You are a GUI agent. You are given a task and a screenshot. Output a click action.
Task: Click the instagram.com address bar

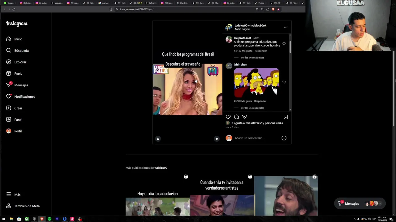pyautogui.click(x=186, y=9)
